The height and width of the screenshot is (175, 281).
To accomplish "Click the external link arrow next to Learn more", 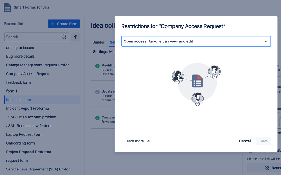I will point(148,141).
